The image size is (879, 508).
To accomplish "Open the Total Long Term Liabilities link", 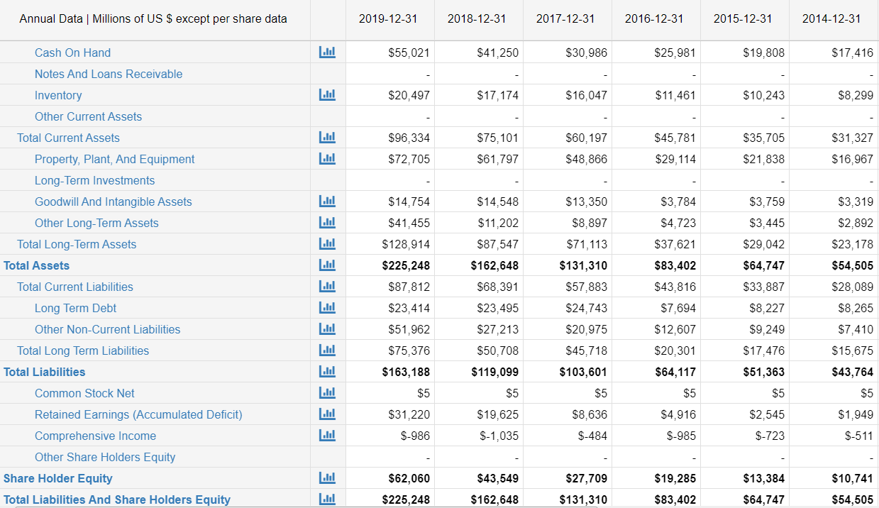I will tap(83, 350).
